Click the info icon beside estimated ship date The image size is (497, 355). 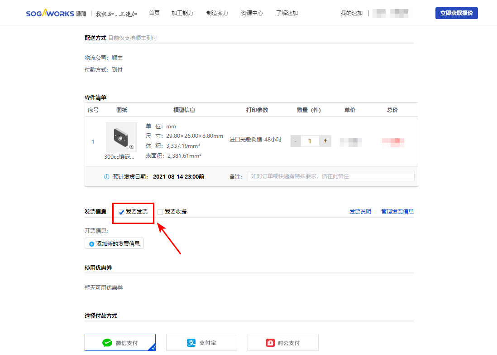click(x=107, y=177)
